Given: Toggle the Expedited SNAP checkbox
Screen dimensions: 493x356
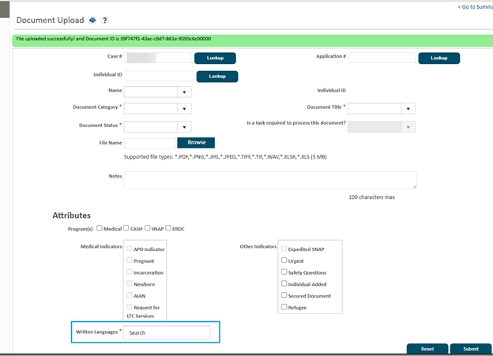Looking at the screenshot, I should click(284, 249).
